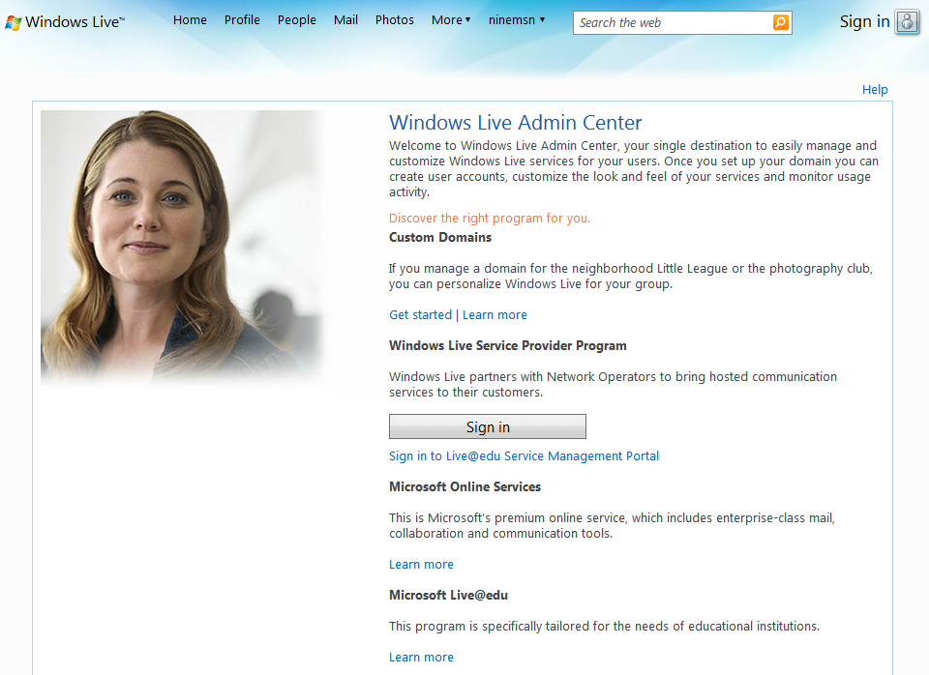The image size is (929, 675).
Task: Click Learn more under Microsoft Online Services
Action: point(421,564)
